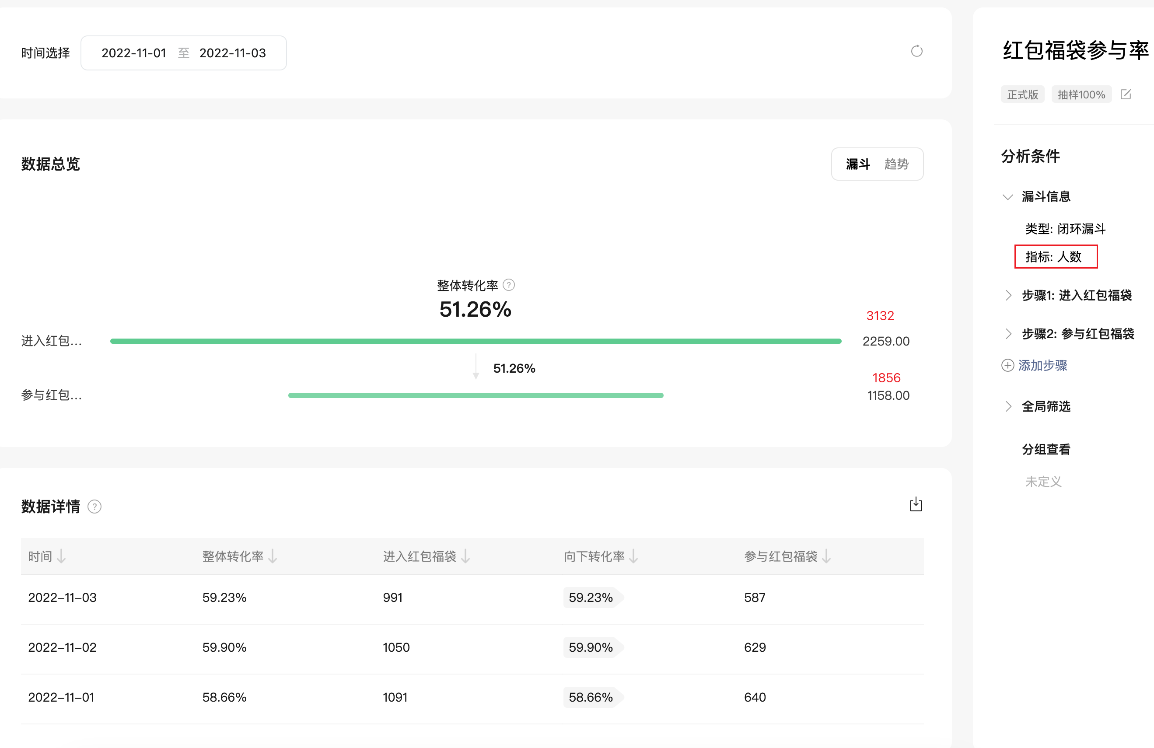Click help icon next to 整体转化率 label
Screen dimensions: 1154x748
pos(509,285)
